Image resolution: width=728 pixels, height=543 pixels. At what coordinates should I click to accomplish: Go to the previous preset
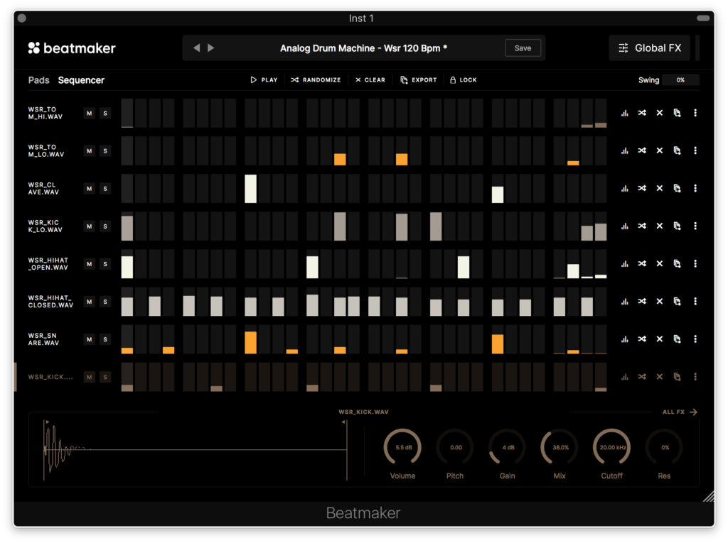197,48
